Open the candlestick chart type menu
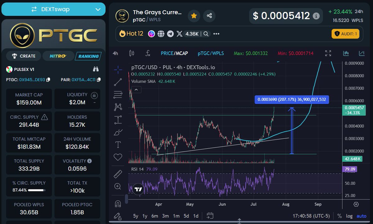This screenshot has height=224, width=373. click(131, 53)
